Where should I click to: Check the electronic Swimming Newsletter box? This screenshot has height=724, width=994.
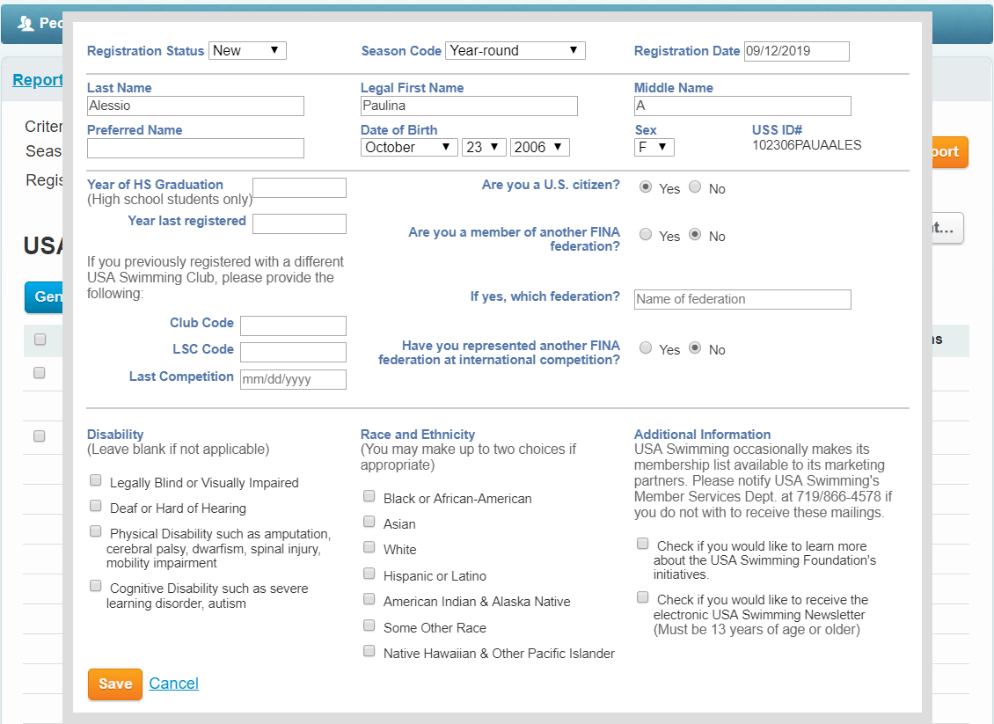tap(643, 597)
